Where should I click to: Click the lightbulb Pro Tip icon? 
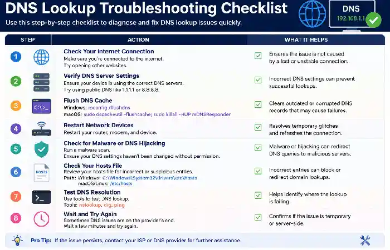[x=17, y=241]
